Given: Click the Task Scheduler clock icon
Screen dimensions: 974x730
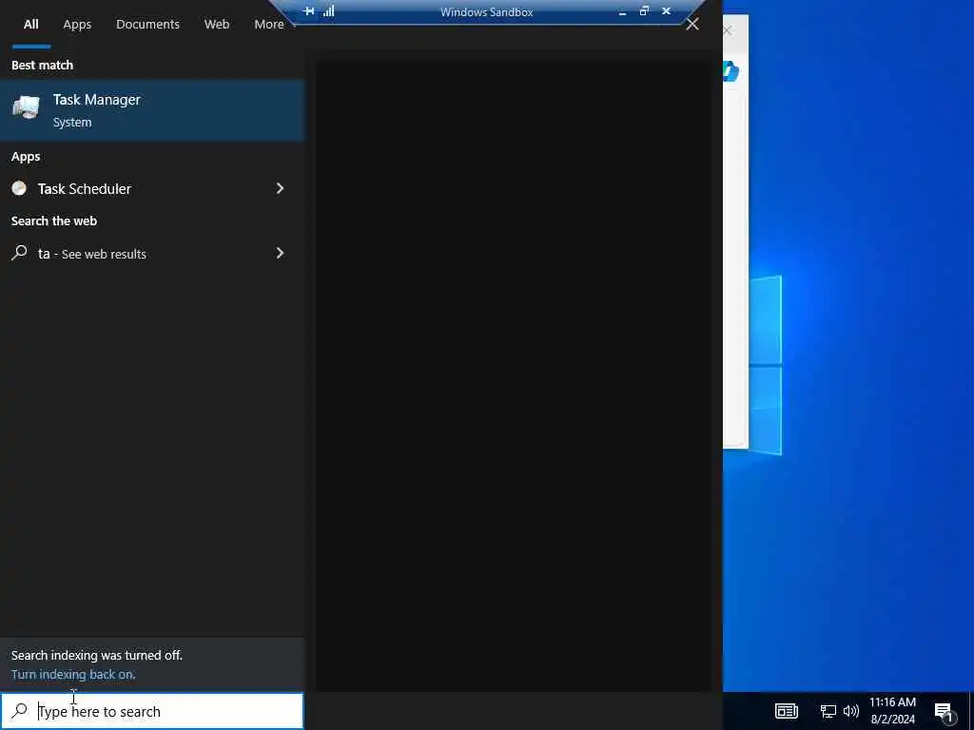Looking at the screenshot, I should (x=19, y=188).
